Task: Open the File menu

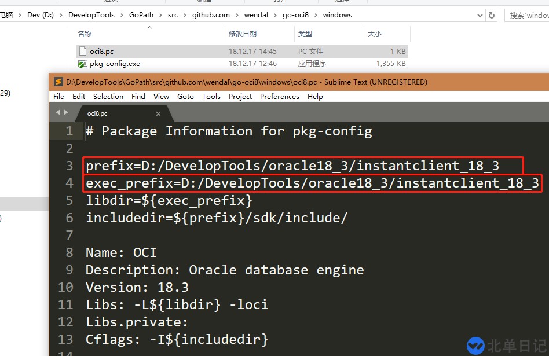Action: pyautogui.click(x=58, y=97)
